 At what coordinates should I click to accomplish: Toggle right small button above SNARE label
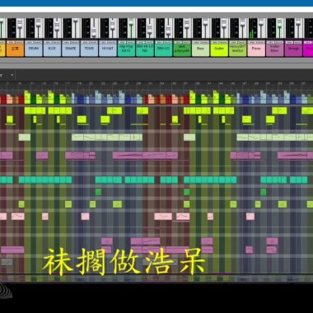click(x=74, y=42)
